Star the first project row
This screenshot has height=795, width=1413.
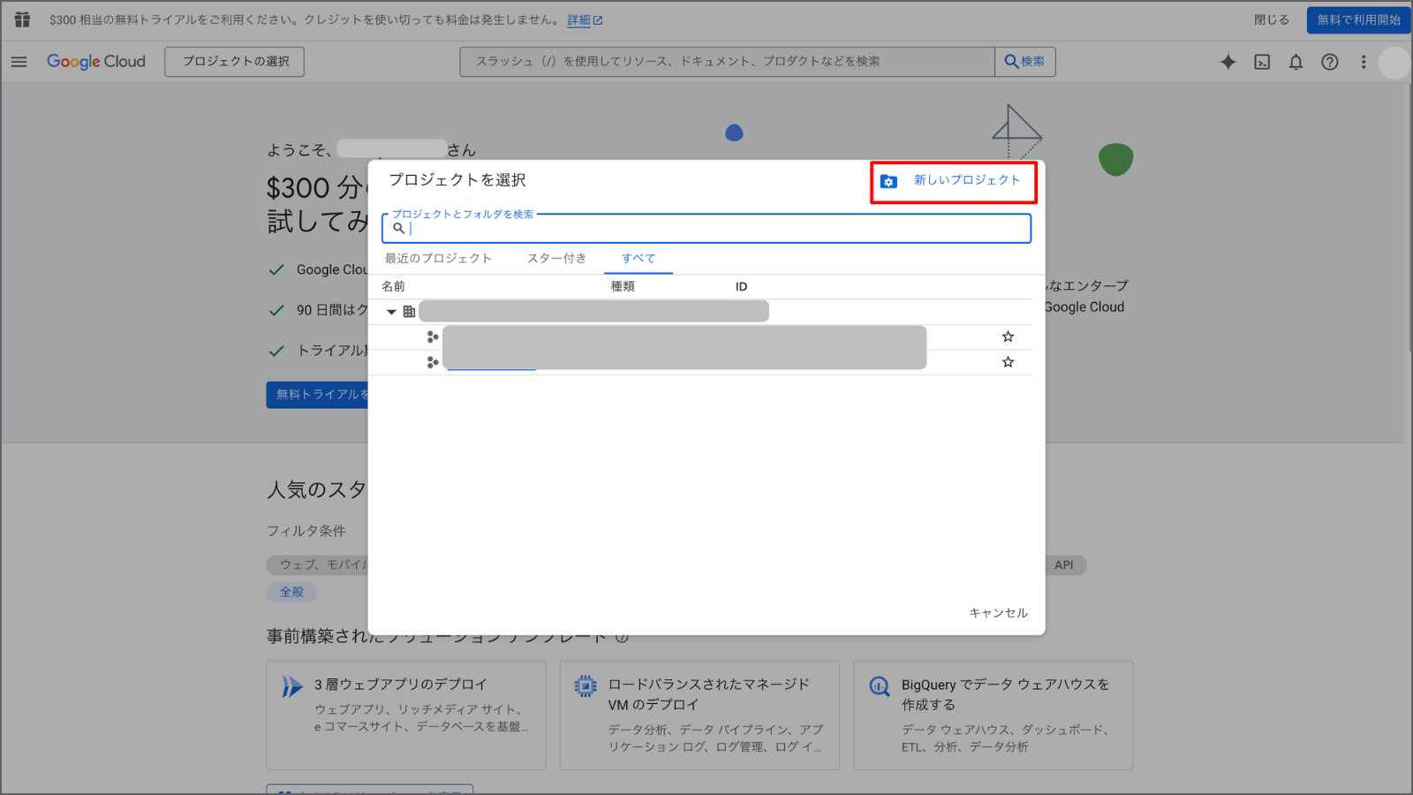coord(1008,337)
